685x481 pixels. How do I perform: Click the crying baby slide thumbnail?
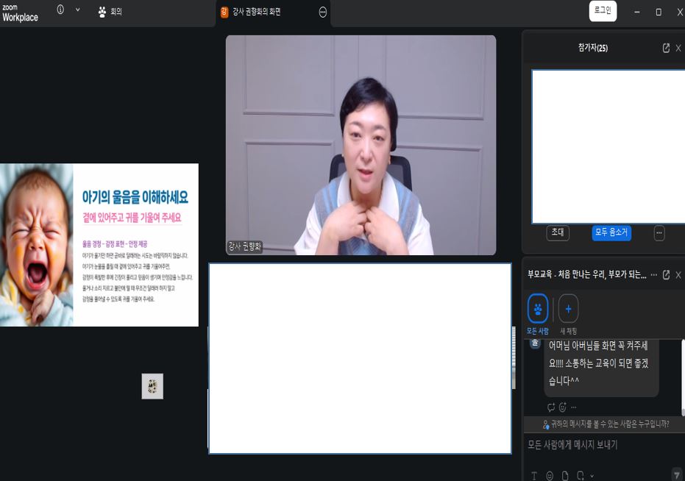(99, 245)
